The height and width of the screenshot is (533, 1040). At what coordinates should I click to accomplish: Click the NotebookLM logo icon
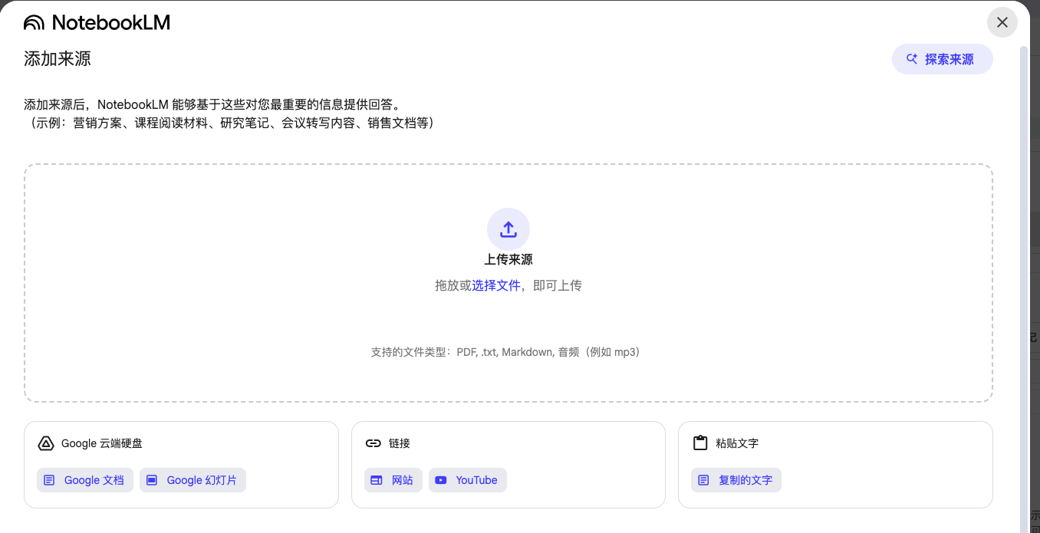[x=34, y=23]
